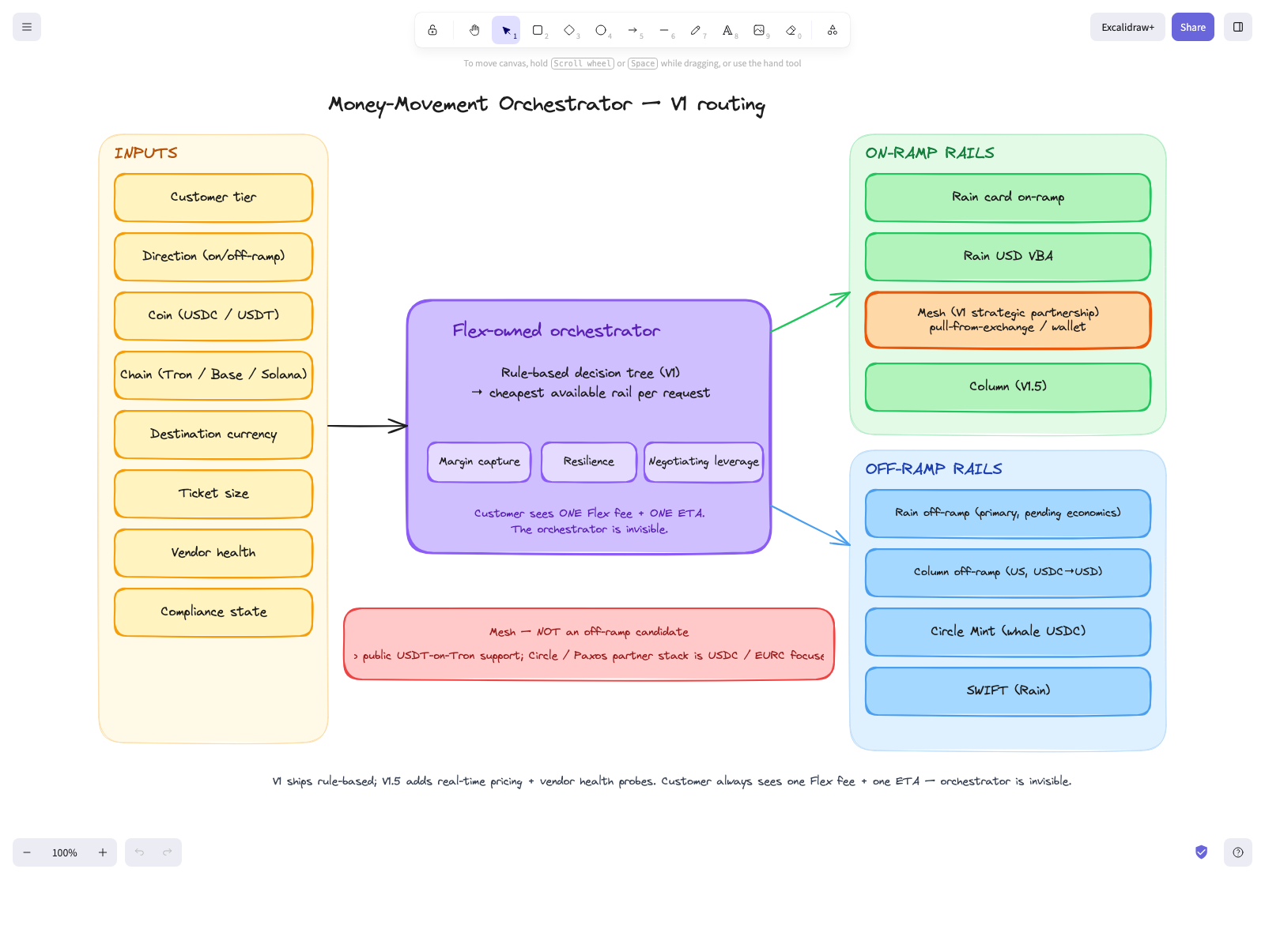Select the INPUTS heading

(145, 152)
